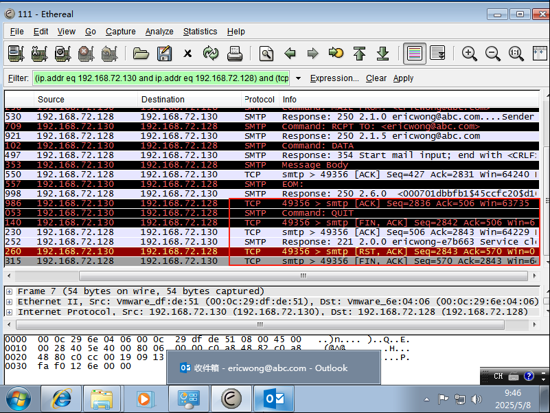Expand the Ethernet II tree node
The height and width of the screenshot is (413, 550).
pos(10,302)
